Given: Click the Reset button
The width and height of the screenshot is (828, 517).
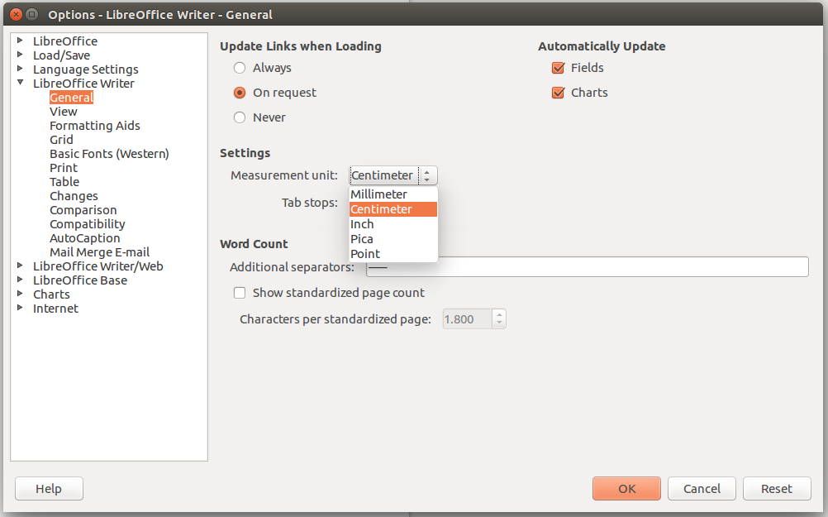Looking at the screenshot, I should [776, 488].
